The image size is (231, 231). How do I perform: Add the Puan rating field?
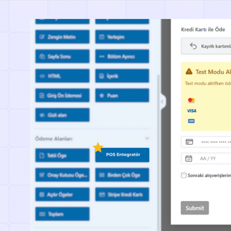[122, 96]
